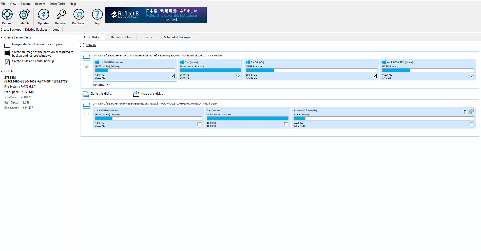This screenshot has height=251, width=481.
Task: Click the SYSTEM GUID text in Details
Action: 36,81
